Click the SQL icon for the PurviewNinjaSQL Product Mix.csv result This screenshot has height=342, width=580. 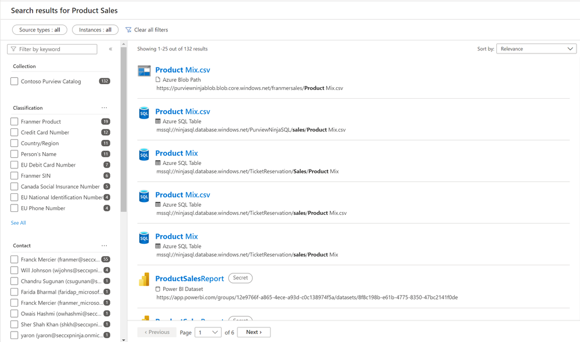click(x=144, y=113)
